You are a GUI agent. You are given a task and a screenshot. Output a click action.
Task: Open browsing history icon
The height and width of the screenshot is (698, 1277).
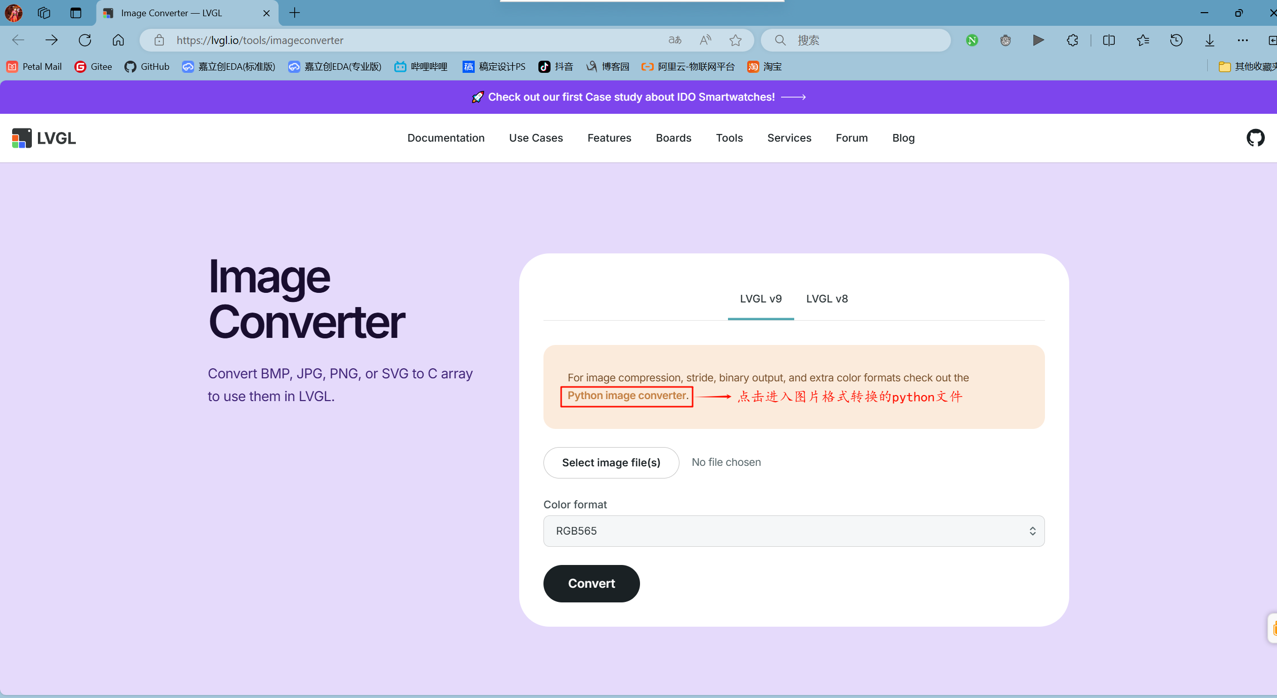1176,40
